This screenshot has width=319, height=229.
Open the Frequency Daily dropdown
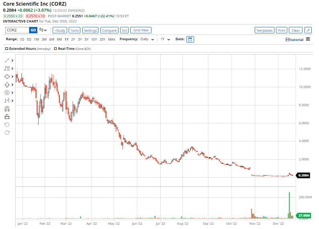(147, 39)
